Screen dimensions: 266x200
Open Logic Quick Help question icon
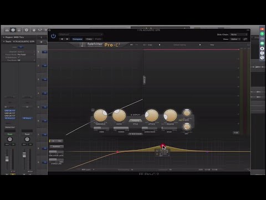coord(27,30)
